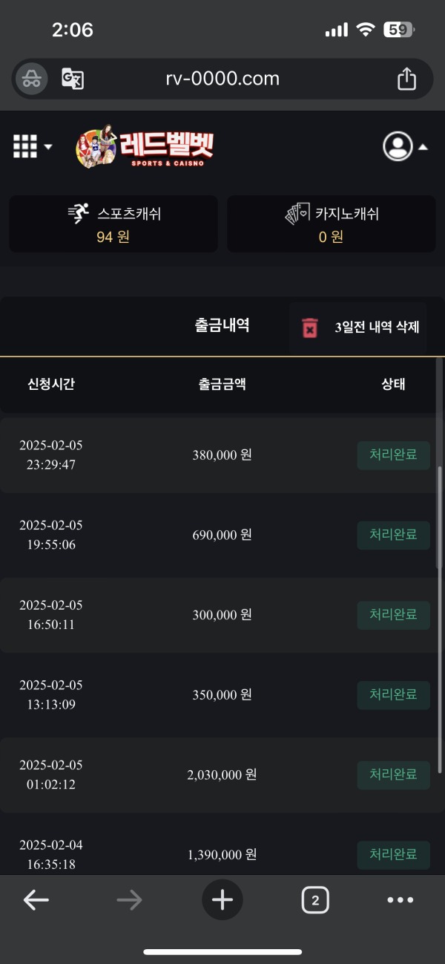Click 처리완료 on the 380,000 원 withdrawal

point(393,455)
